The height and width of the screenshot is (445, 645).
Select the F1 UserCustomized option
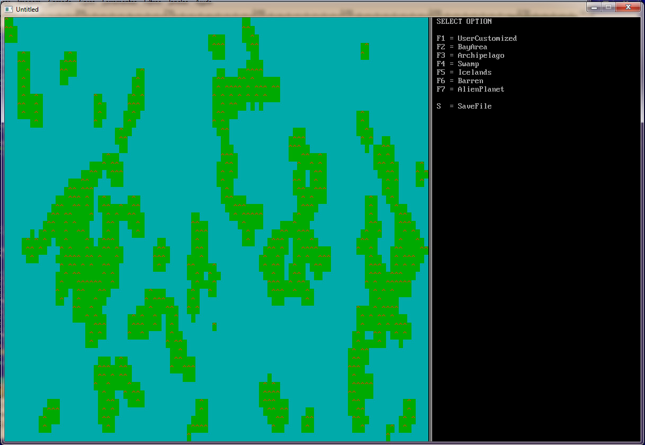click(477, 39)
